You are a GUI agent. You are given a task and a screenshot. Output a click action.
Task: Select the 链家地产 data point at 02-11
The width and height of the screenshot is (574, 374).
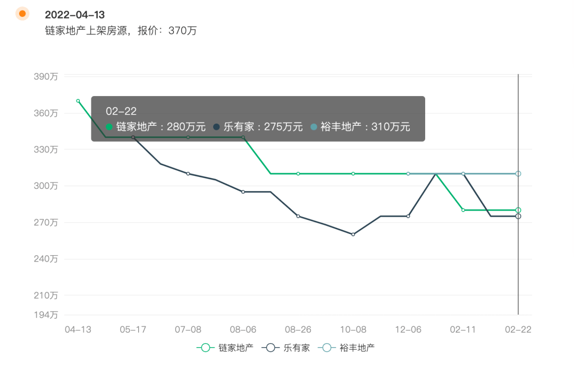click(x=463, y=210)
